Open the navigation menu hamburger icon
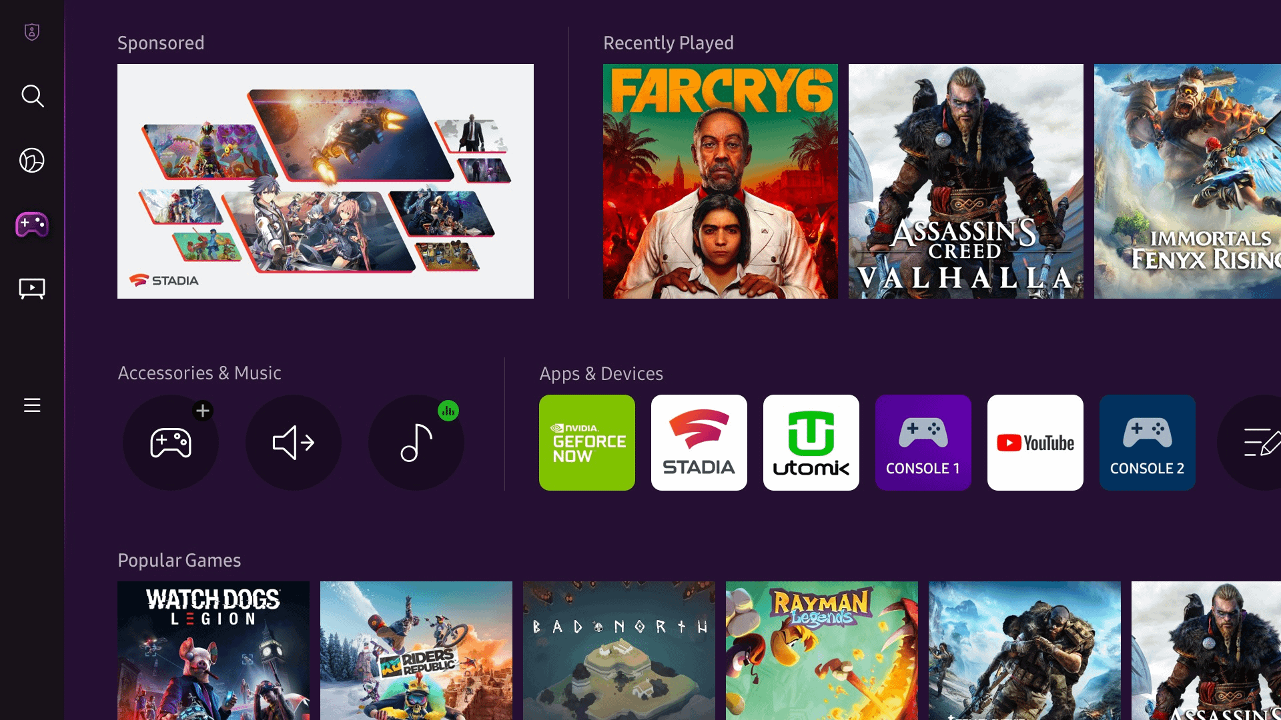This screenshot has height=720, width=1281. pos(33,405)
